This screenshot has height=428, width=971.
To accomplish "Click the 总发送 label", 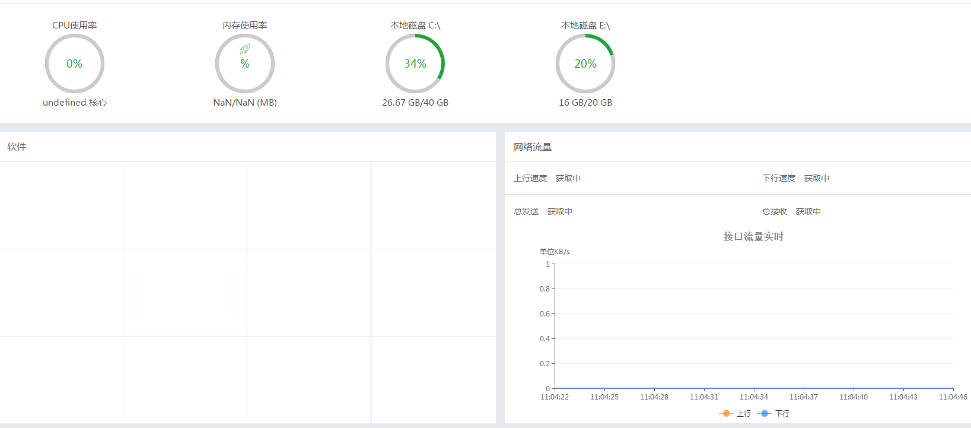I will coord(526,211).
